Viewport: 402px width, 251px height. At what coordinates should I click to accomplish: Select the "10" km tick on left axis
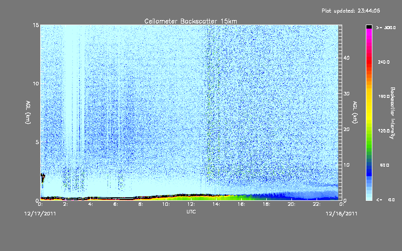coord(36,84)
